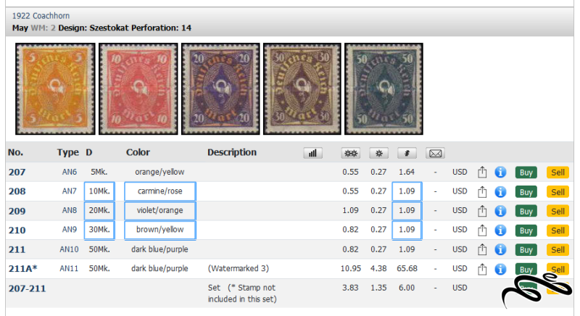
Task: Open info for stamp 211A*
Action: click(500, 269)
